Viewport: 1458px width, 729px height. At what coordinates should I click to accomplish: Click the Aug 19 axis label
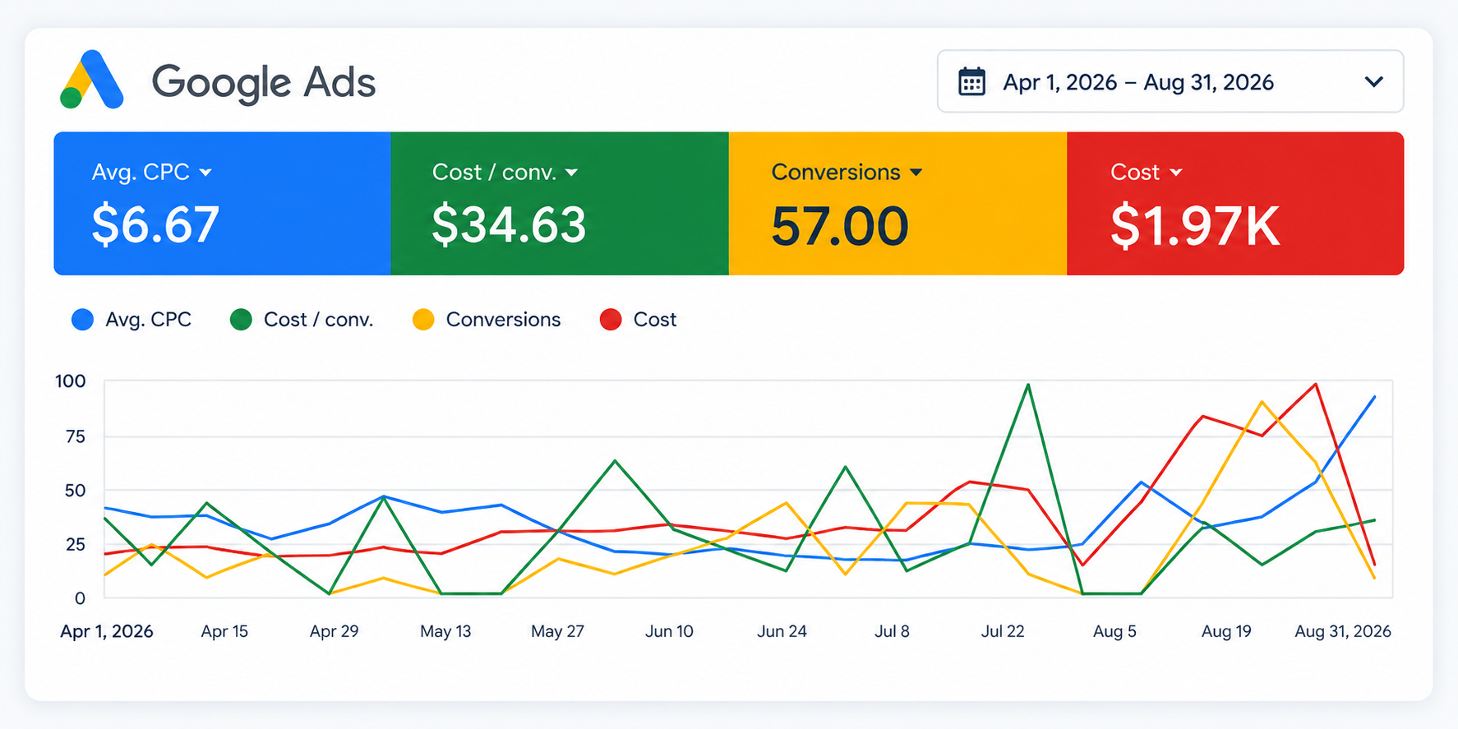click(x=1226, y=631)
